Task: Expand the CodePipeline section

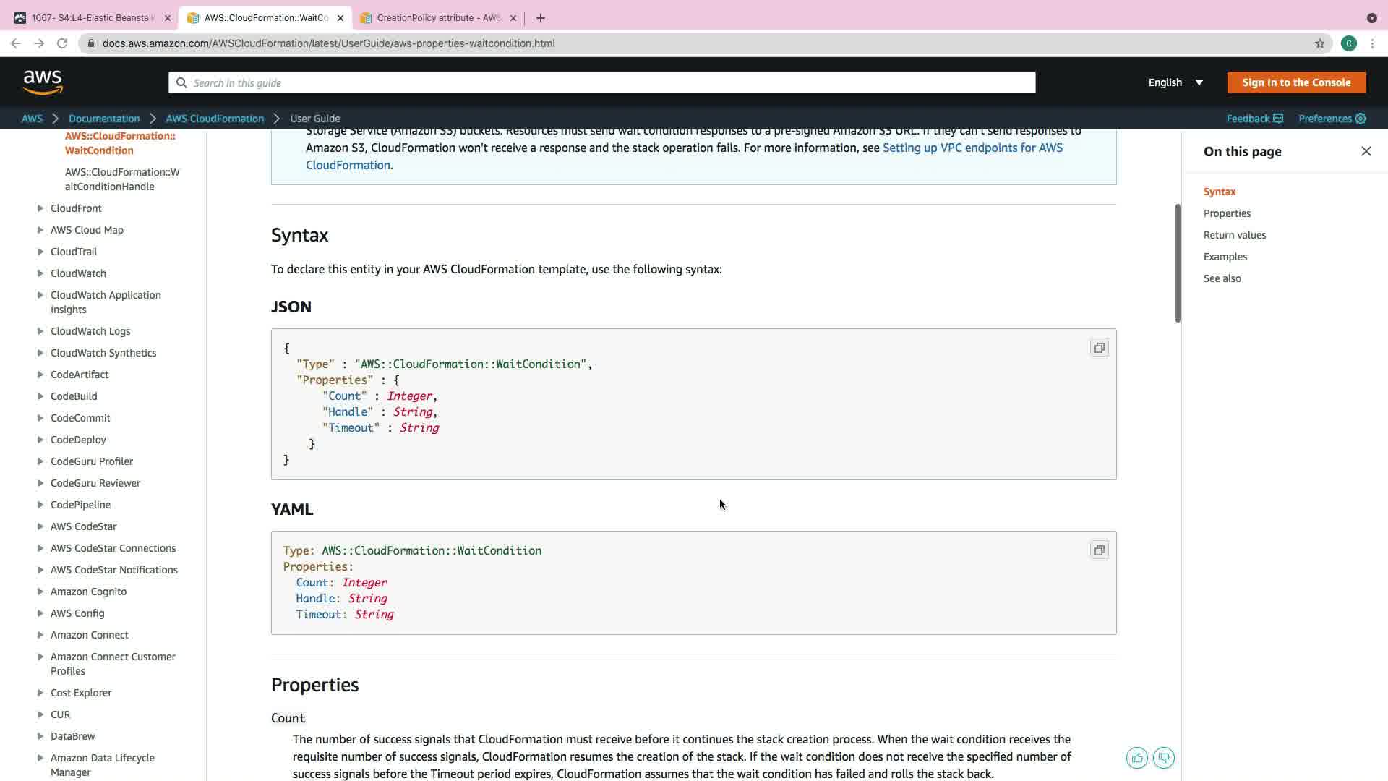Action: (x=40, y=505)
